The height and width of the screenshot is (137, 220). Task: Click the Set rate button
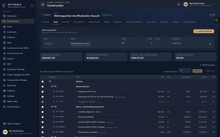pos(197,71)
